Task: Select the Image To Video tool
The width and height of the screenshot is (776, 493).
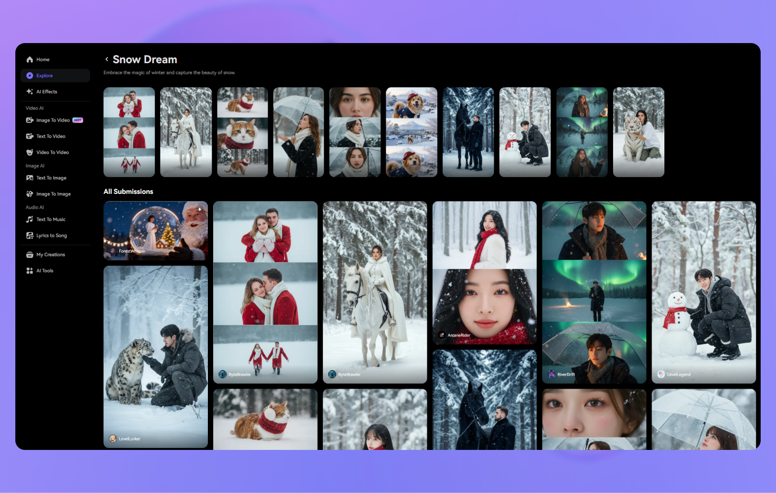Action: (x=53, y=120)
